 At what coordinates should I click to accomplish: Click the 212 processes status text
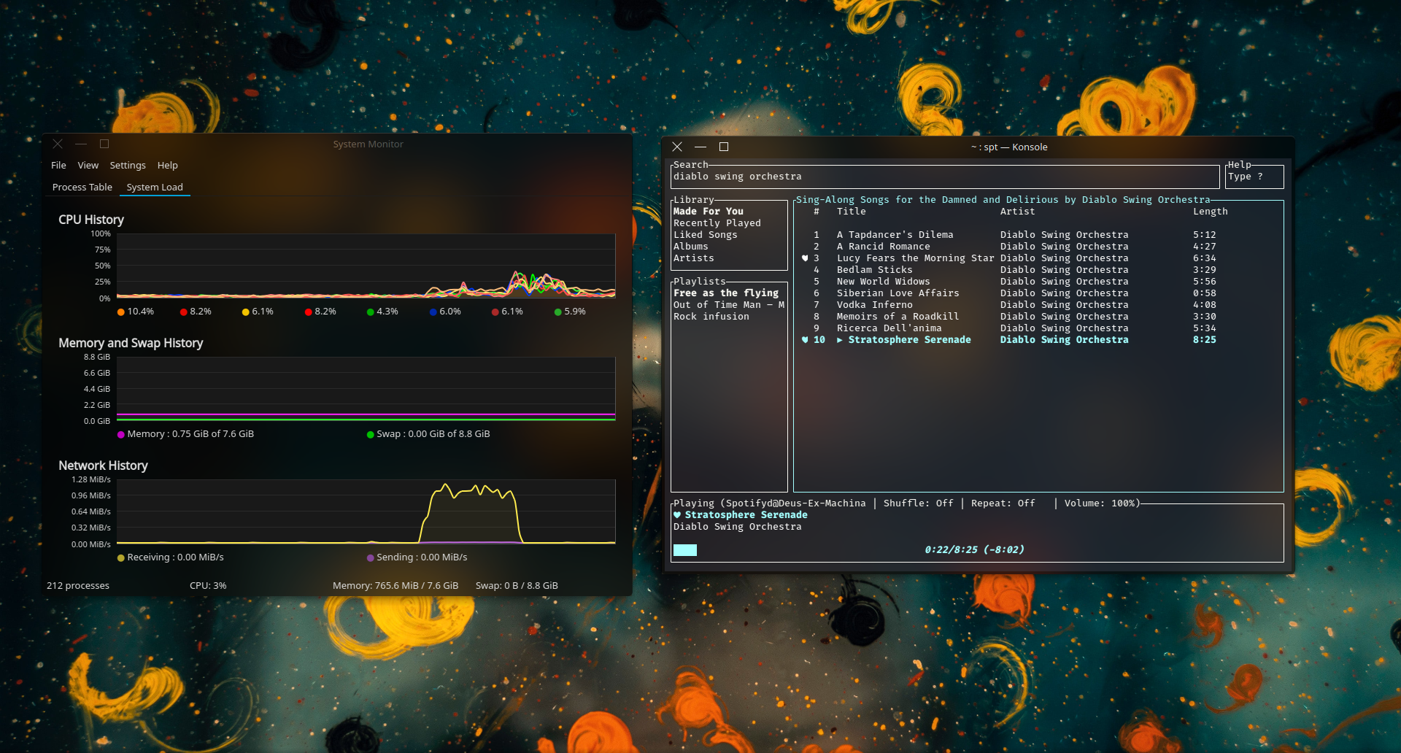pyautogui.click(x=78, y=586)
